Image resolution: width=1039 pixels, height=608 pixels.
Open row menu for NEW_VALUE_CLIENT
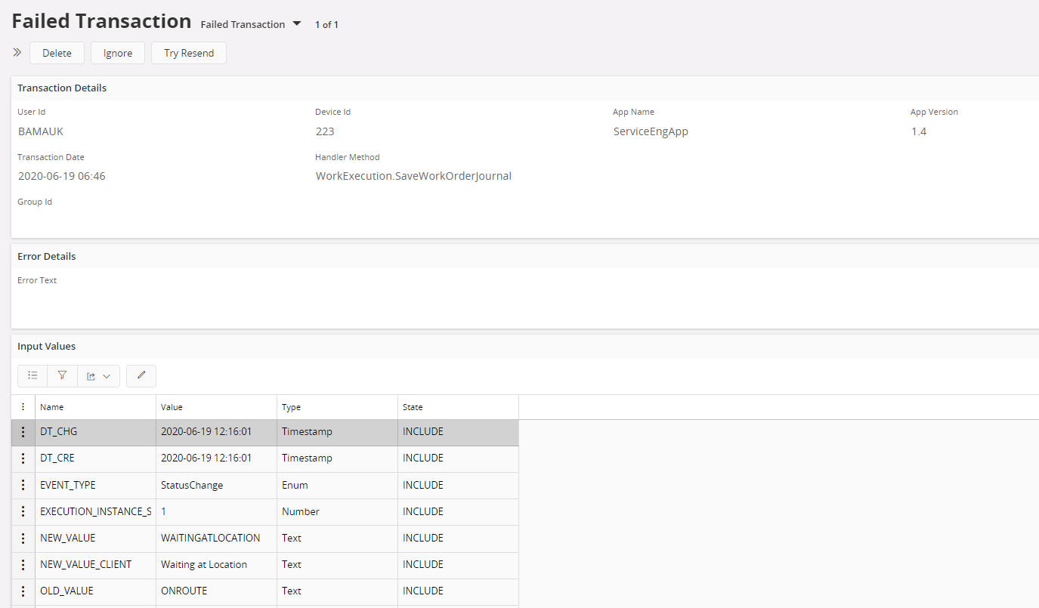[x=23, y=564]
